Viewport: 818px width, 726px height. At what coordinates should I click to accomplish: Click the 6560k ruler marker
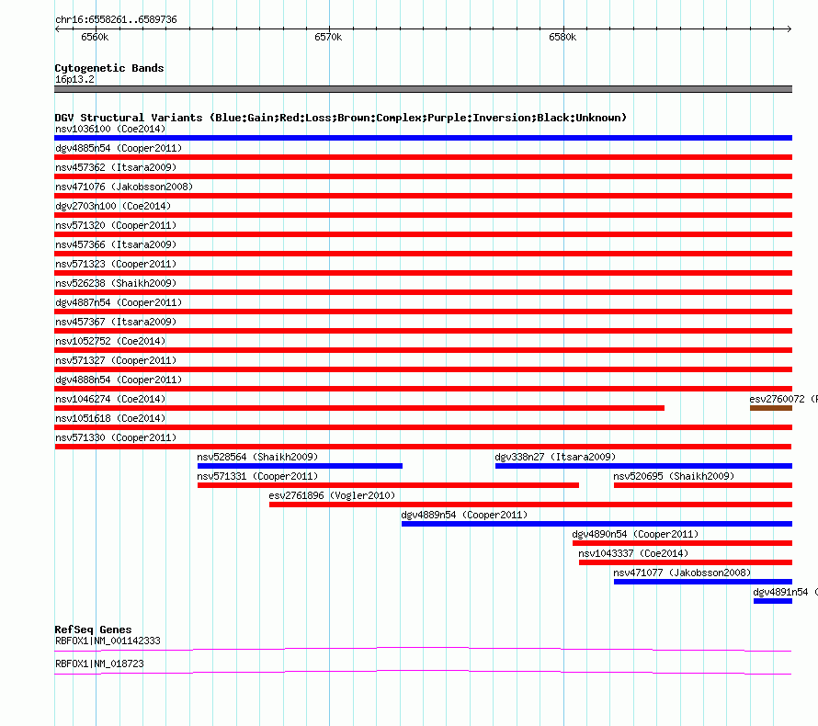coord(95,37)
